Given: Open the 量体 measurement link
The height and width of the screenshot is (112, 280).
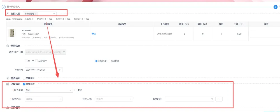Looking at the screenshot, I should [x=94, y=34].
